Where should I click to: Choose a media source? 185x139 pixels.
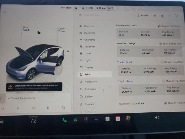tap(22, 98)
